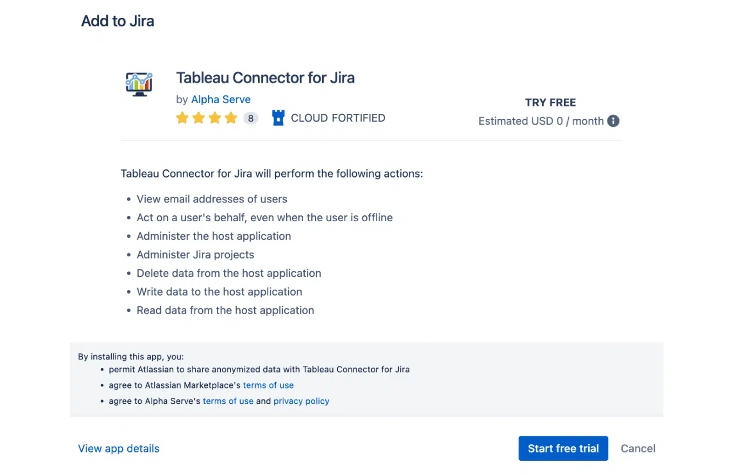Image resolution: width=749 pixels, height=476 pixels.
Task: Click 'permit Atlassian to share anonymized data' line
Action: [x=259, y=370]
